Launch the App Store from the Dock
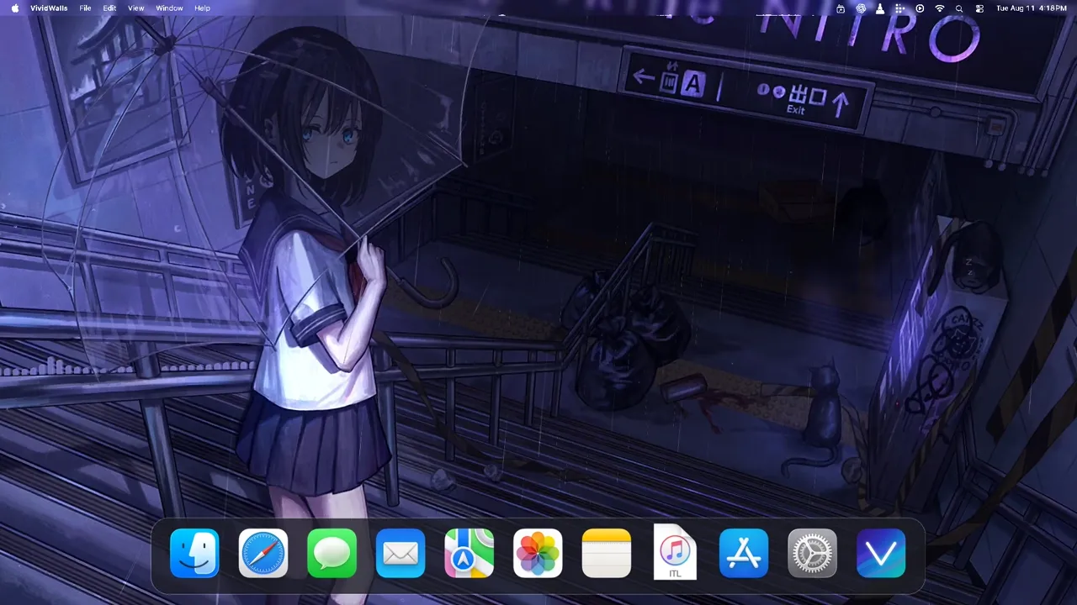 point(744,553)
